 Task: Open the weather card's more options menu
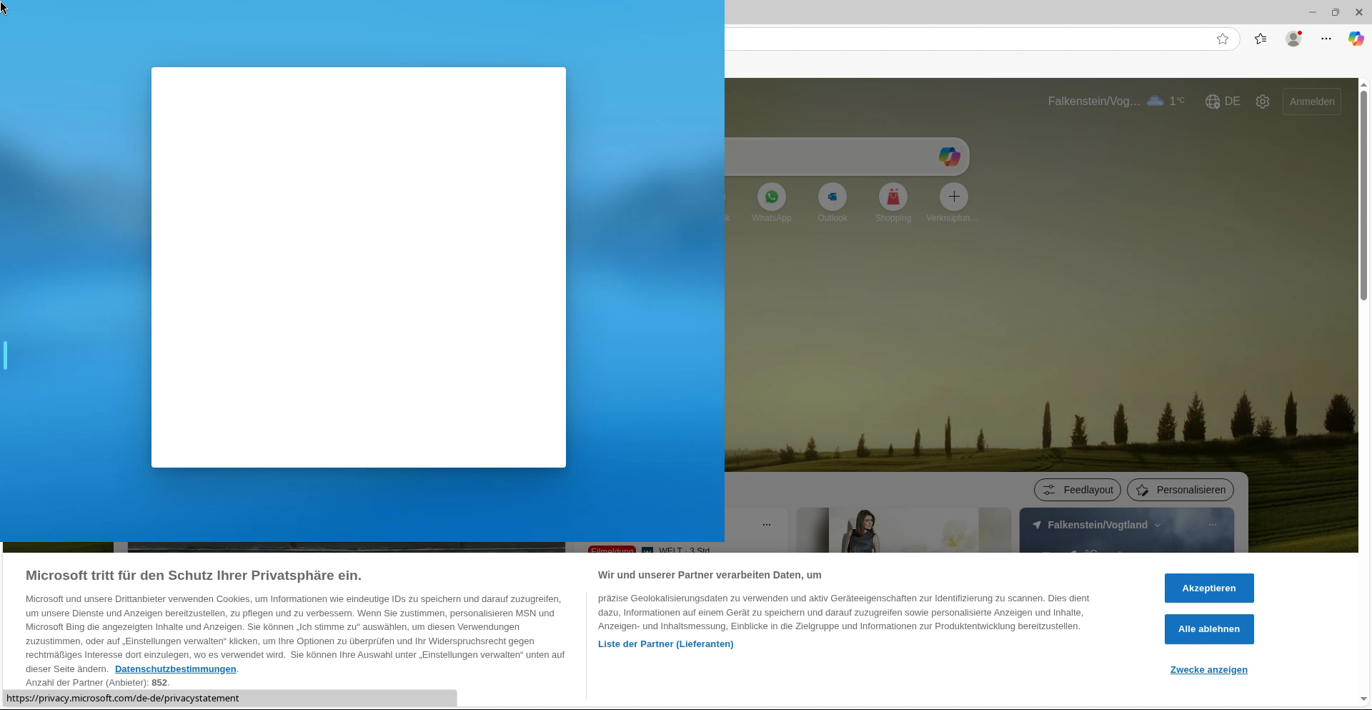click(x=1213, y=526)
